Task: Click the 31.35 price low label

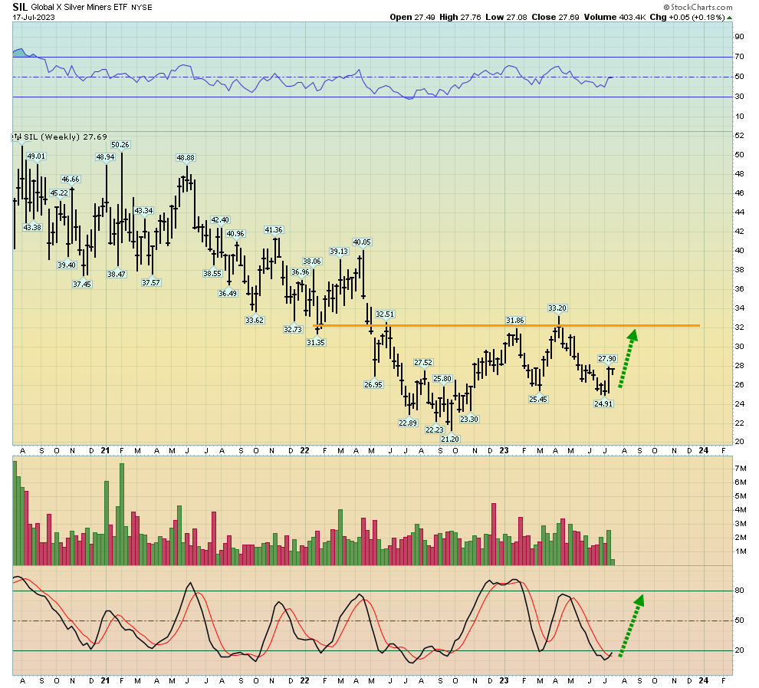Action: tap(316, 342)
